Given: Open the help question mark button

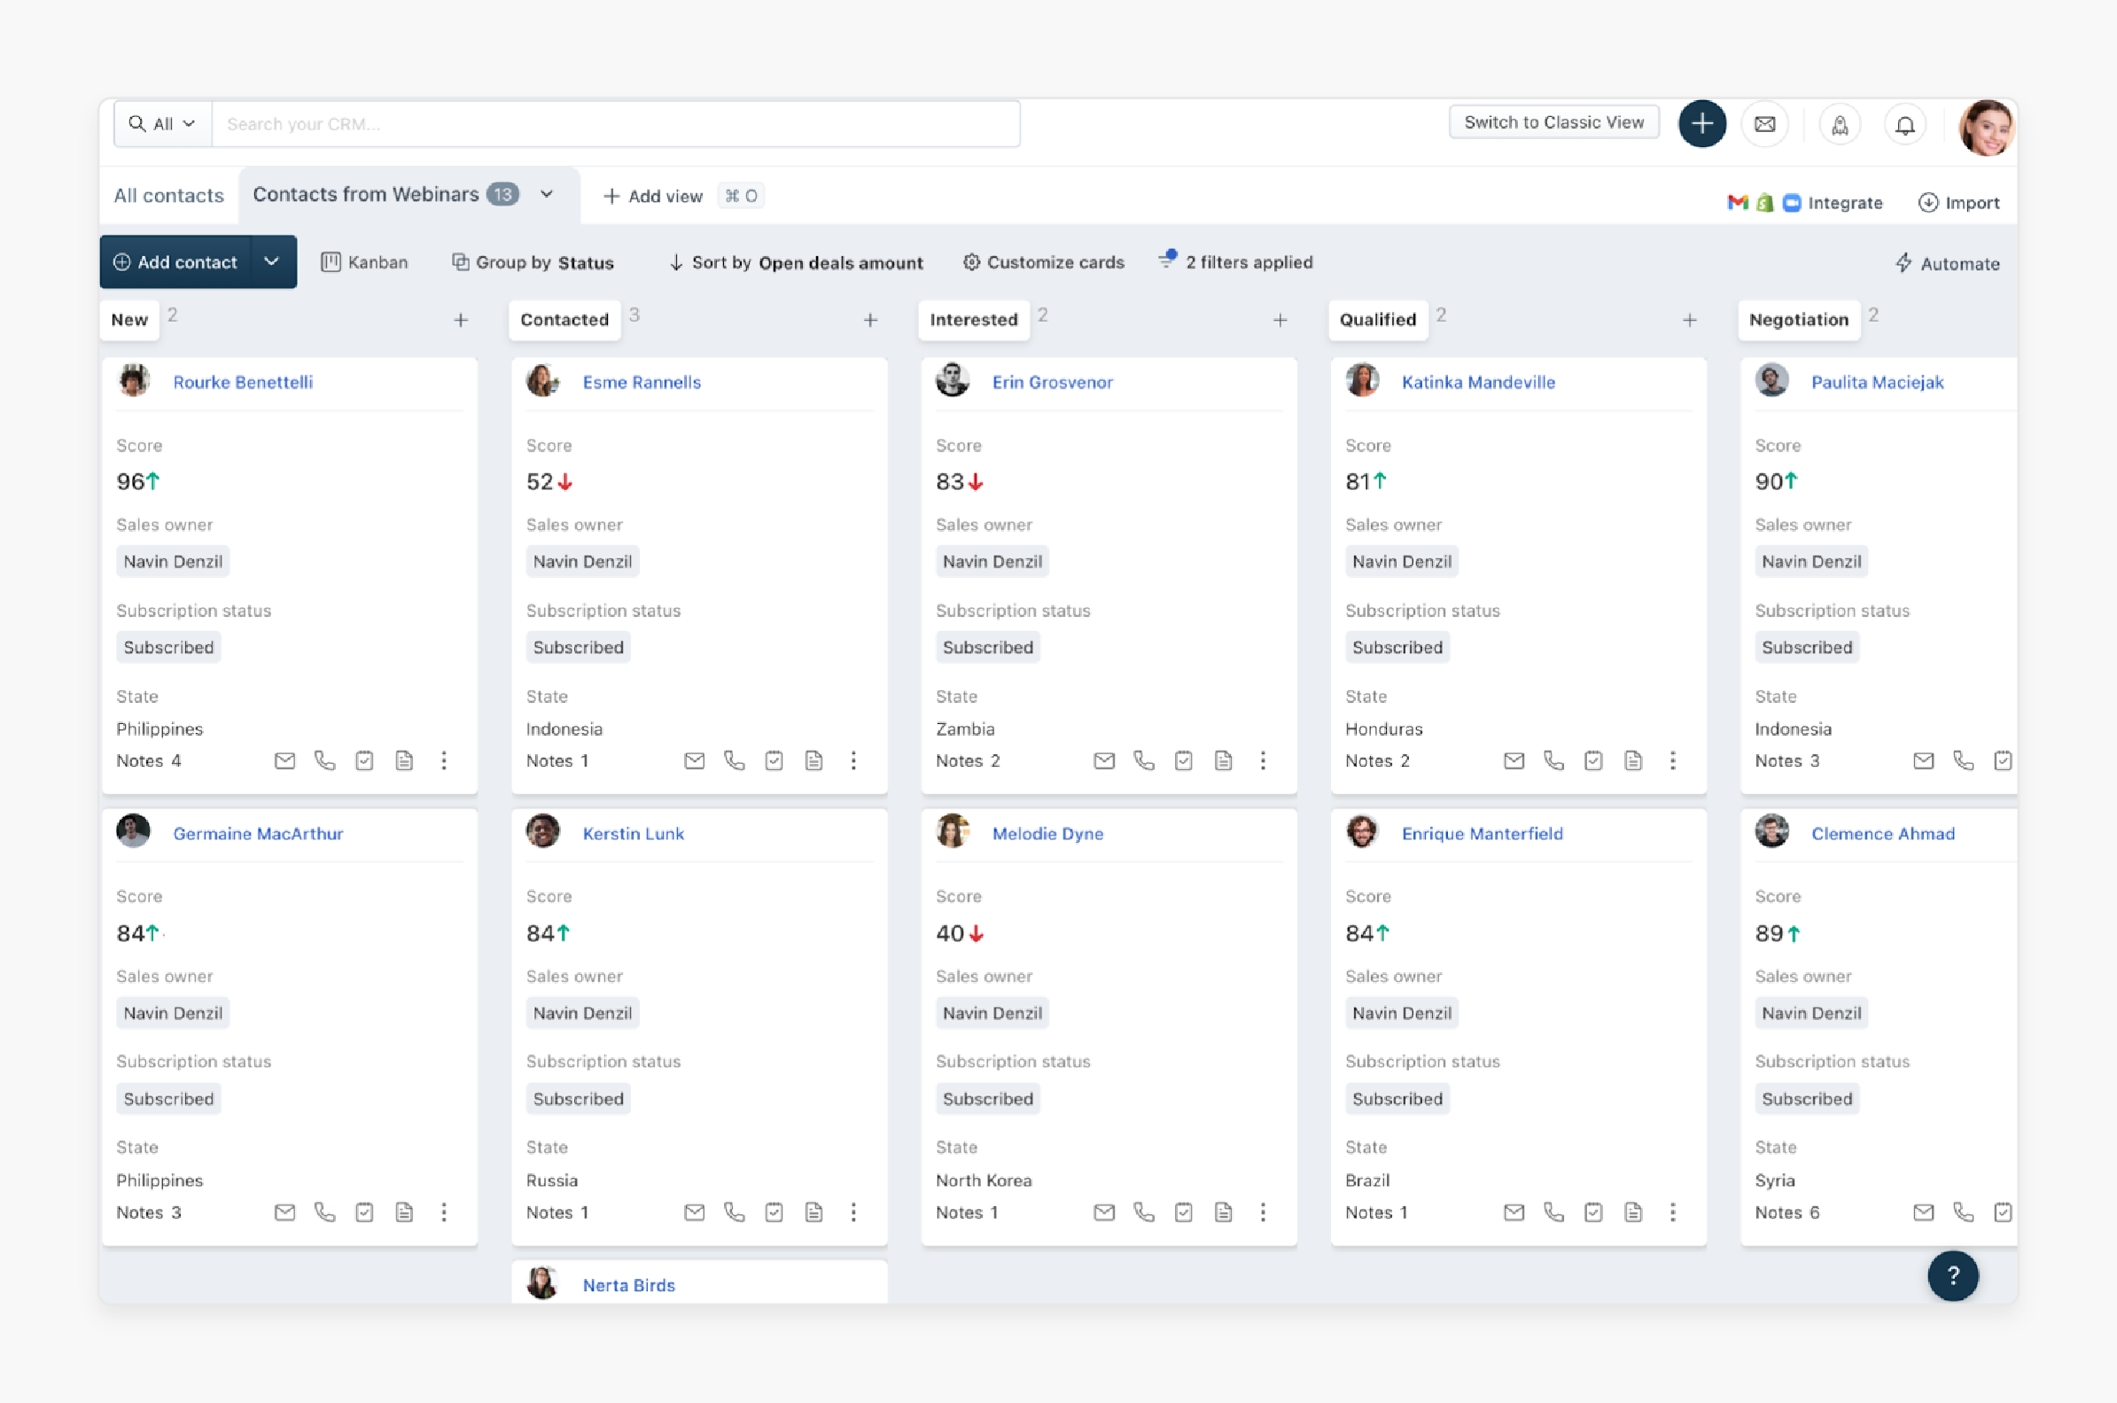Looking at the screenshot, I should point(1951,1275).
